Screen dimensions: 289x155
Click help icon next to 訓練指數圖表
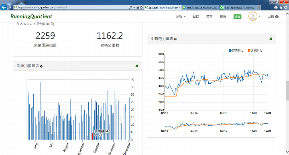click(41, 66)
